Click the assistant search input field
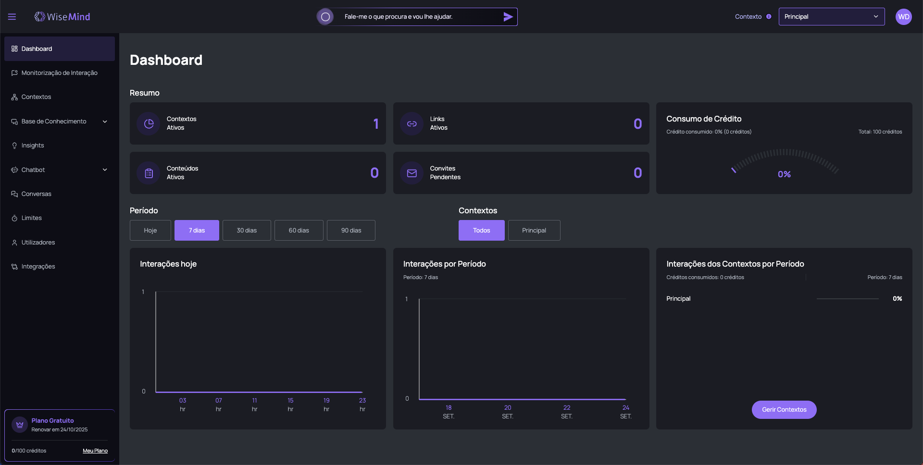 (x=418, y=17)
